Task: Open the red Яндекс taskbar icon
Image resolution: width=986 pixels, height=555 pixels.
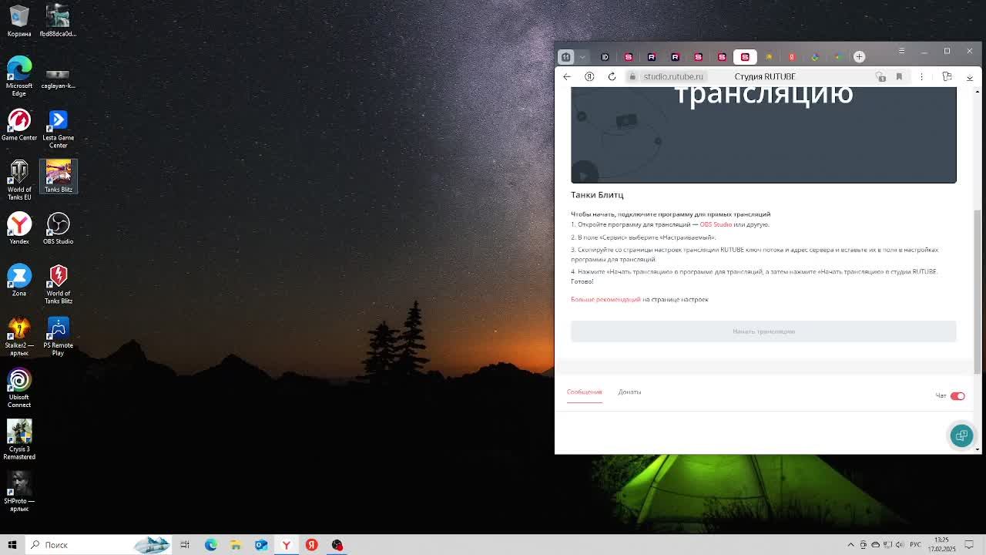Action: coord(311,545)
